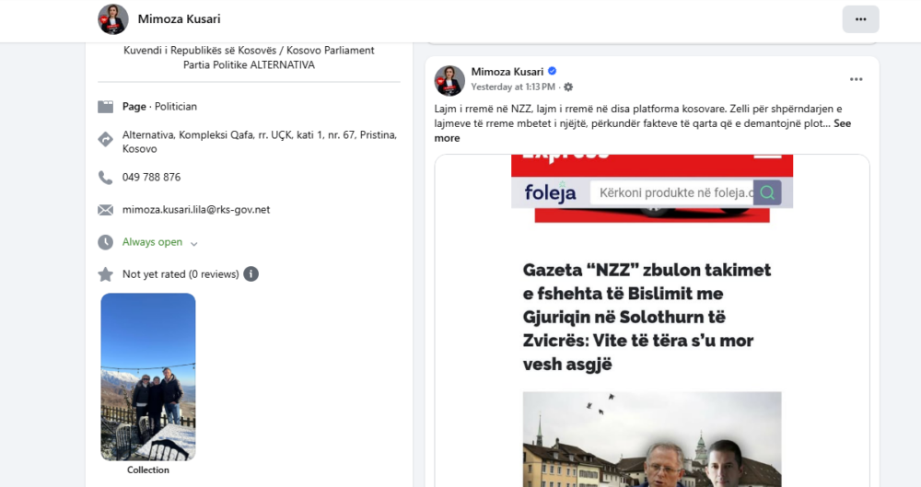
Task: Click the star rating icon
Action: pos(106,274)
